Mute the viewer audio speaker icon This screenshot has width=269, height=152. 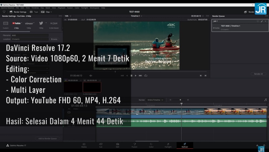pyautogui.click(x=90, y=75)
